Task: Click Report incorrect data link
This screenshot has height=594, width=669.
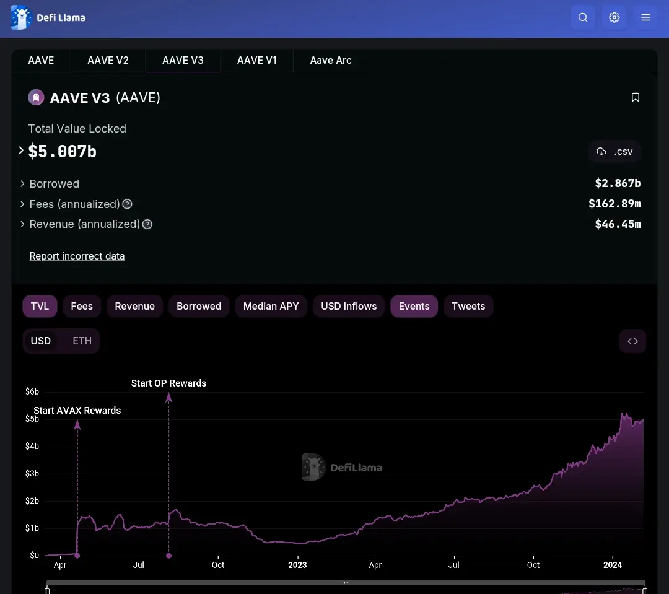Action: tap(77, 256)
